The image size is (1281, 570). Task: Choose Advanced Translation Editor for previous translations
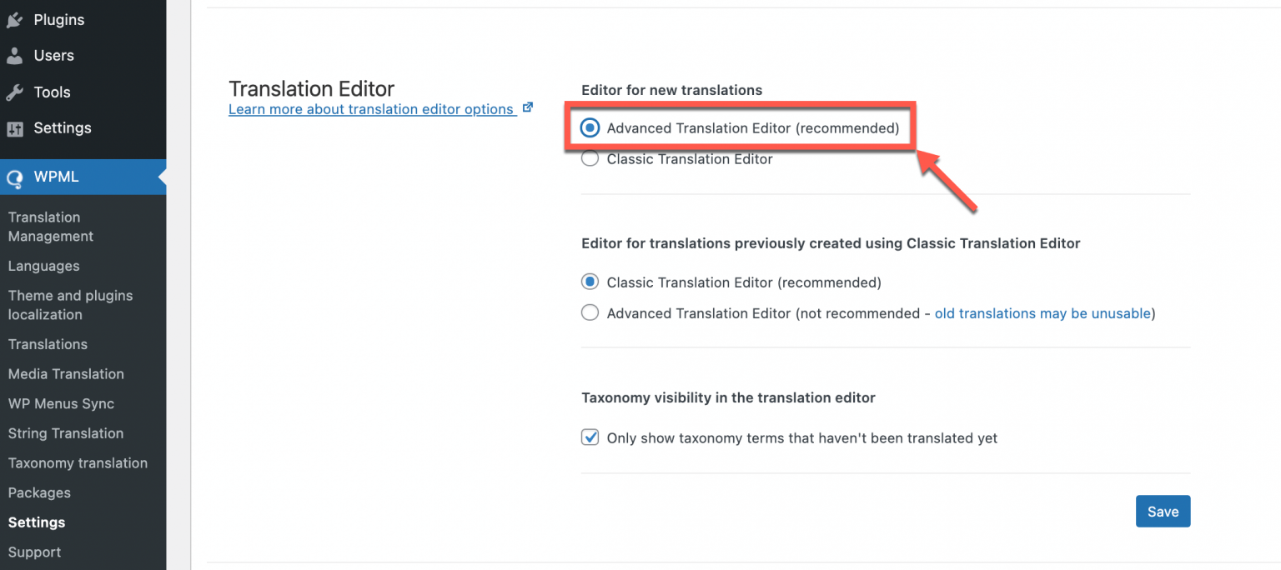pyautogui.click(x=590, y=312)
